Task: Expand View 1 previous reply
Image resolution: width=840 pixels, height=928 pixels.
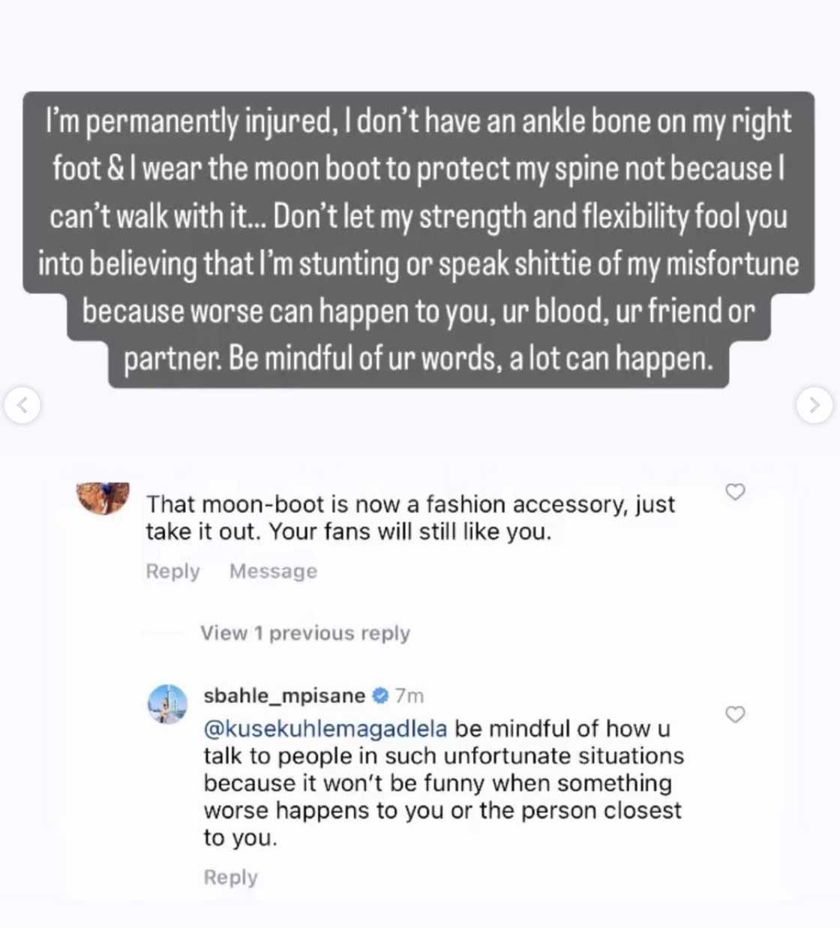Action: click(304, 632)
